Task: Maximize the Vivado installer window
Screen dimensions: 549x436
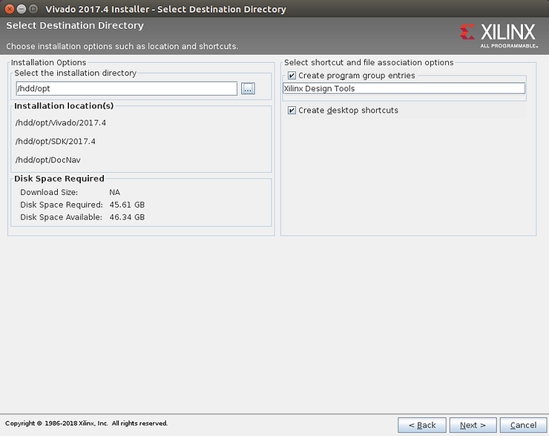Action: tap(33, 9)
